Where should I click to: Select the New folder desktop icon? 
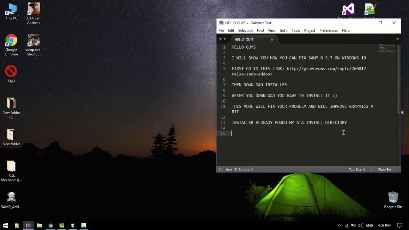[x=11, y=137]
